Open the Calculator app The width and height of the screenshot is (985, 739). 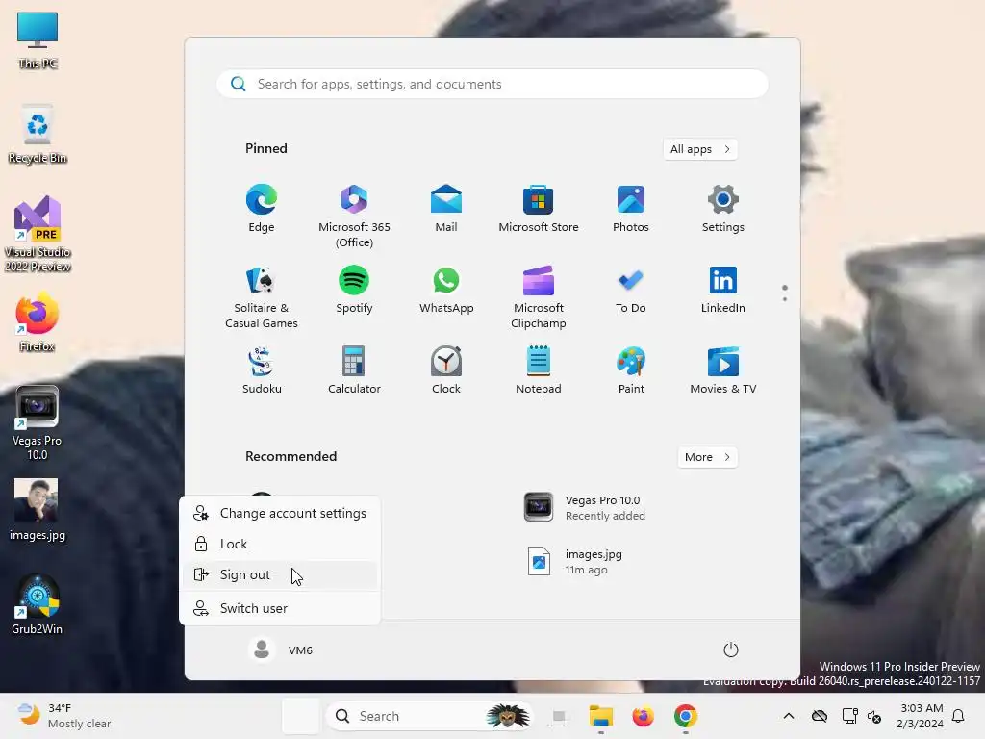click(354, 370)
